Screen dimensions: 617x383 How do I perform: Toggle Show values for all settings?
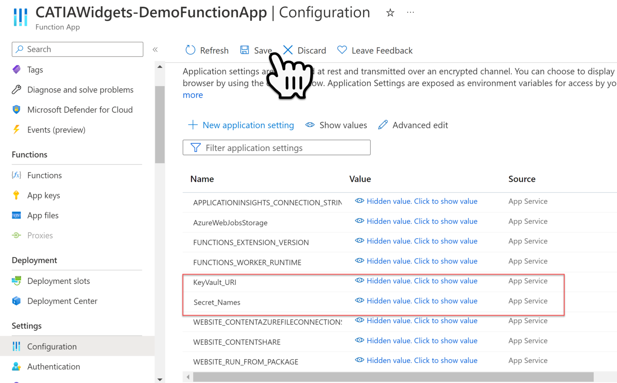(x=336, y=125)
